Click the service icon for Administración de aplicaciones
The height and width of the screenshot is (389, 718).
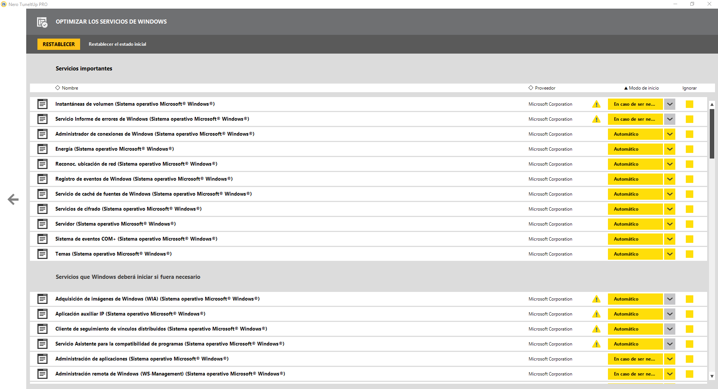[x=43, y=359]
